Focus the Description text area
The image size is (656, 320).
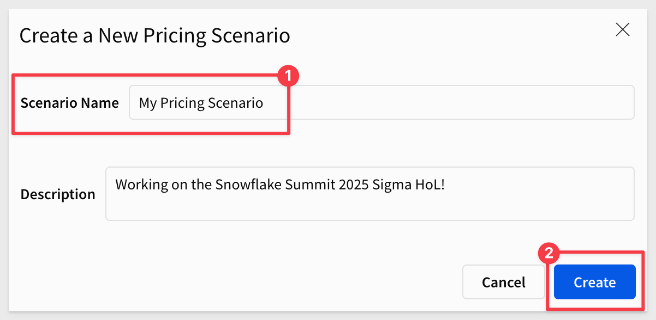[370, 194]
